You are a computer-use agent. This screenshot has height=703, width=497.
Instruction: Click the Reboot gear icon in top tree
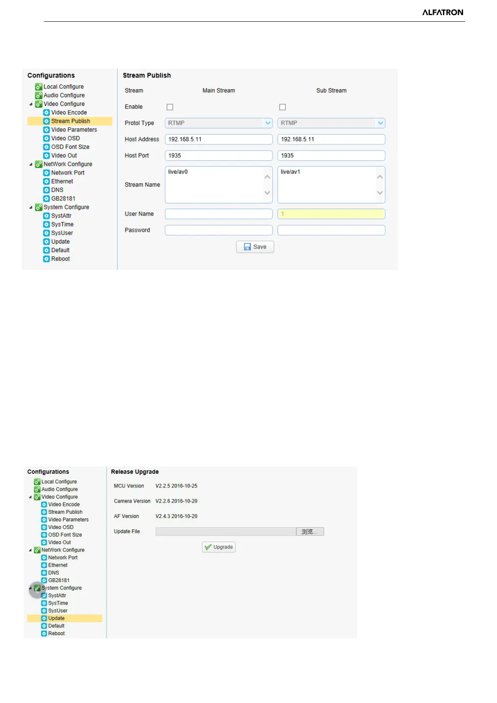[46, 259]
